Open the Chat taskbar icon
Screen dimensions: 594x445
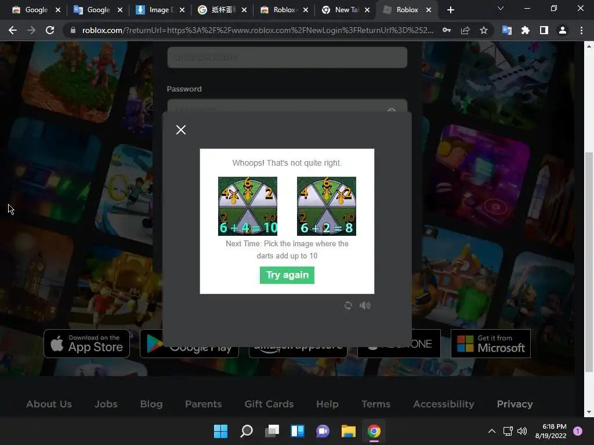323,431
